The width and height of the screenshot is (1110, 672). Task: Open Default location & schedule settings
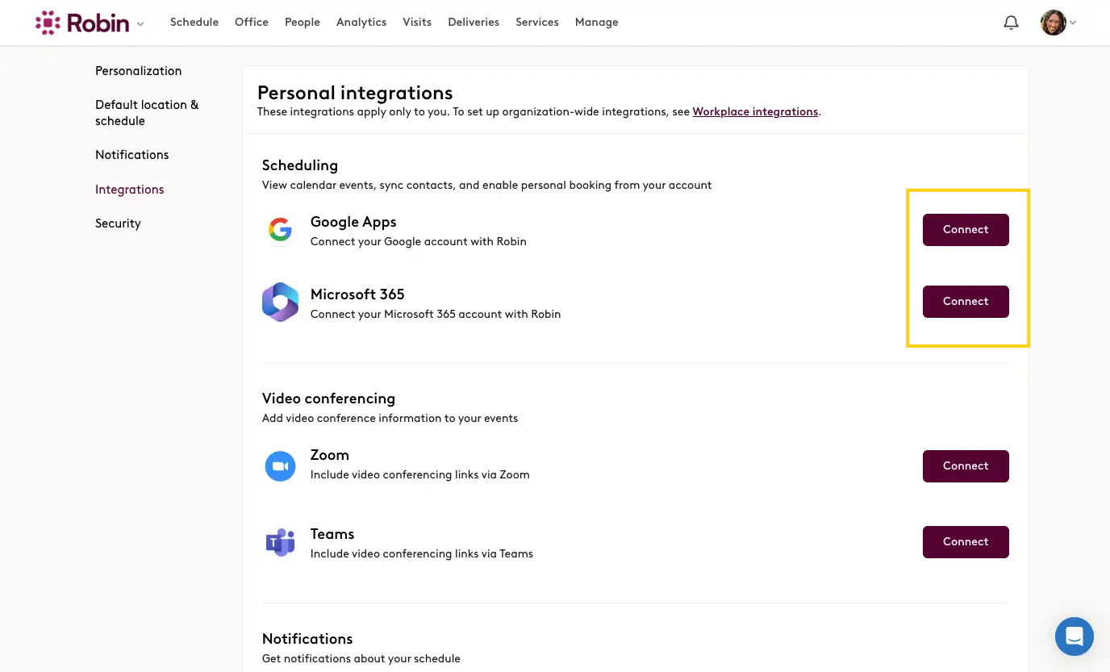click(147, 113)
